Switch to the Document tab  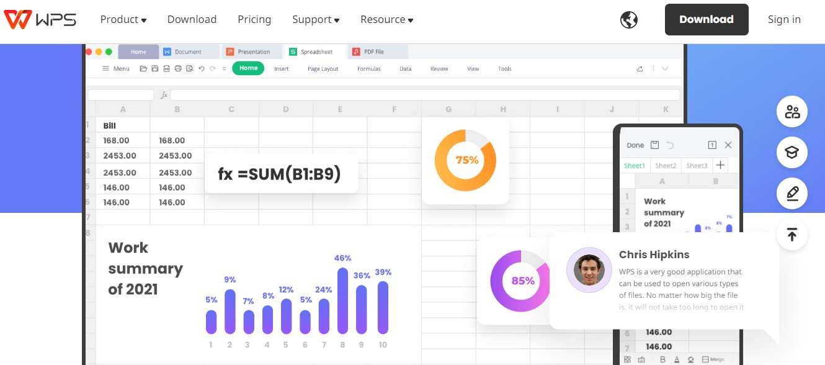[x=189, y=52]
